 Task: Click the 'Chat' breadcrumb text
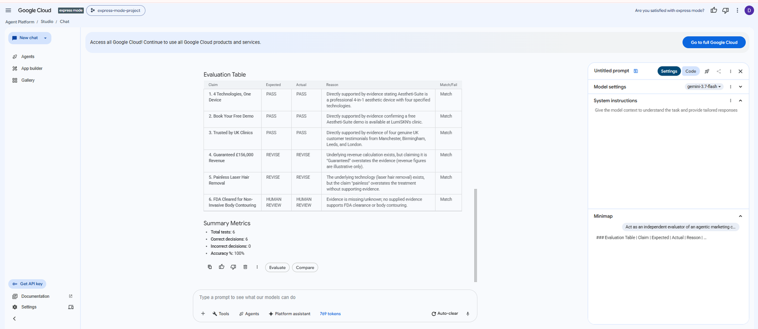click(64, 22)
